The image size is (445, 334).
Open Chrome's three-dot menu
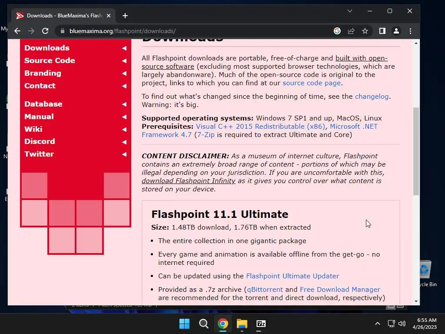pyautogui.click(x=410, y=31)
